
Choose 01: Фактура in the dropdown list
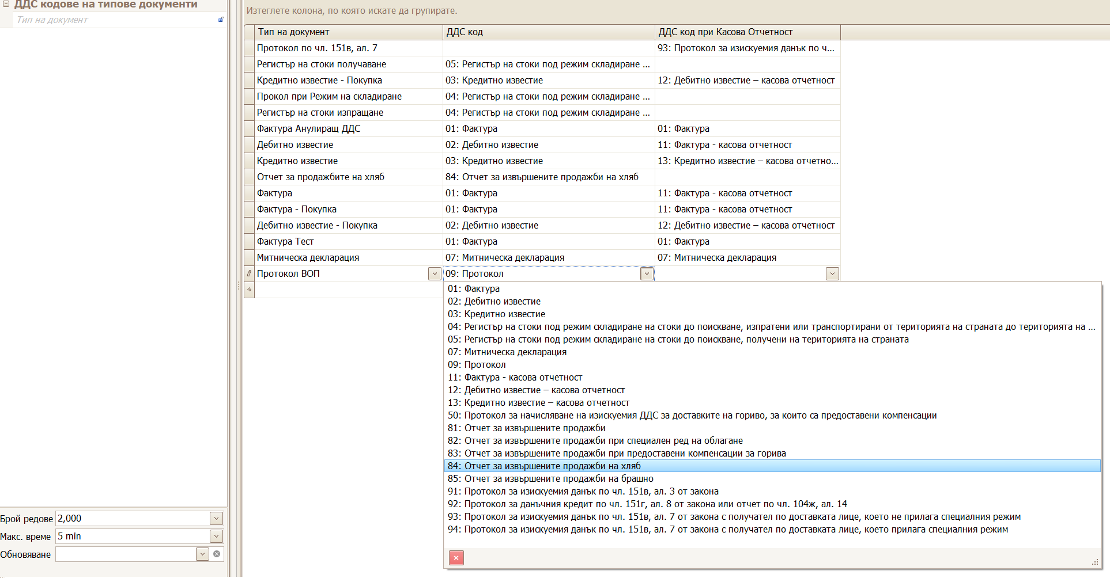pos(772,288)
